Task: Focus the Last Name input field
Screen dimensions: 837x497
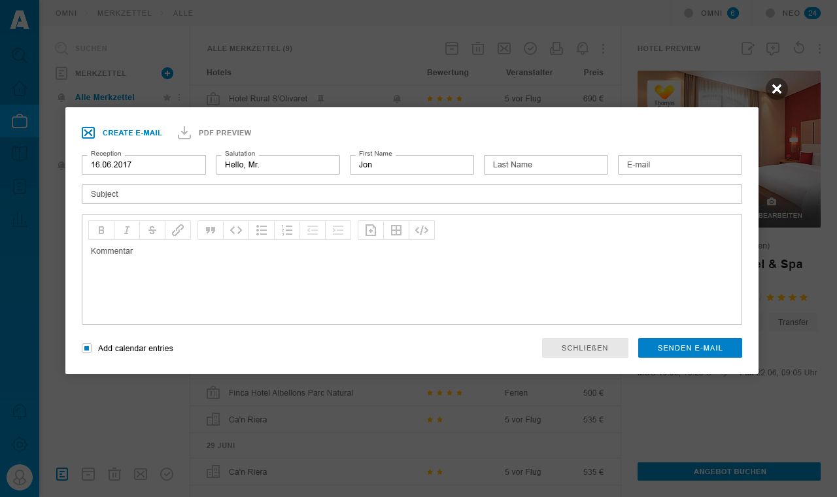Action: click(545, 165)
